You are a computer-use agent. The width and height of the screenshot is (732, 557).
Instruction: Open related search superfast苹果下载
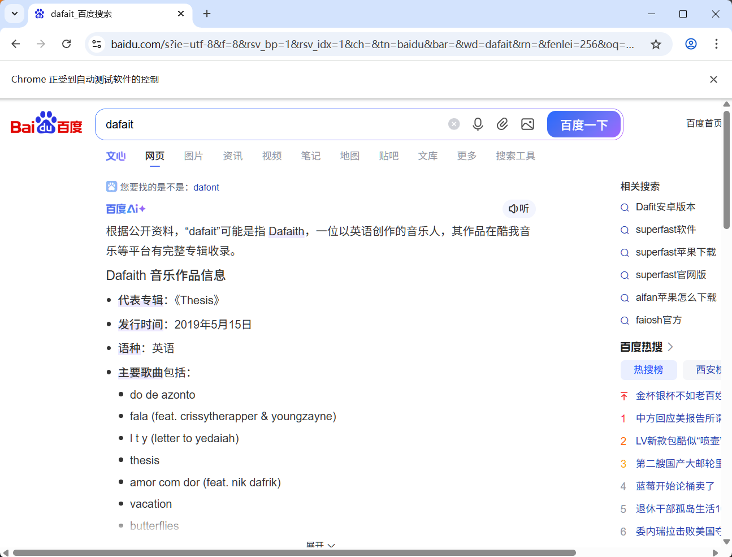[676, 252]
